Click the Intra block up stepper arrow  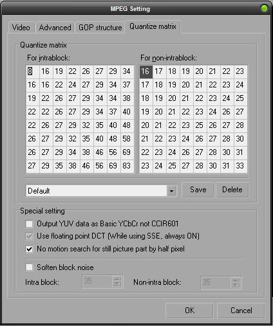tap(117, 279)
